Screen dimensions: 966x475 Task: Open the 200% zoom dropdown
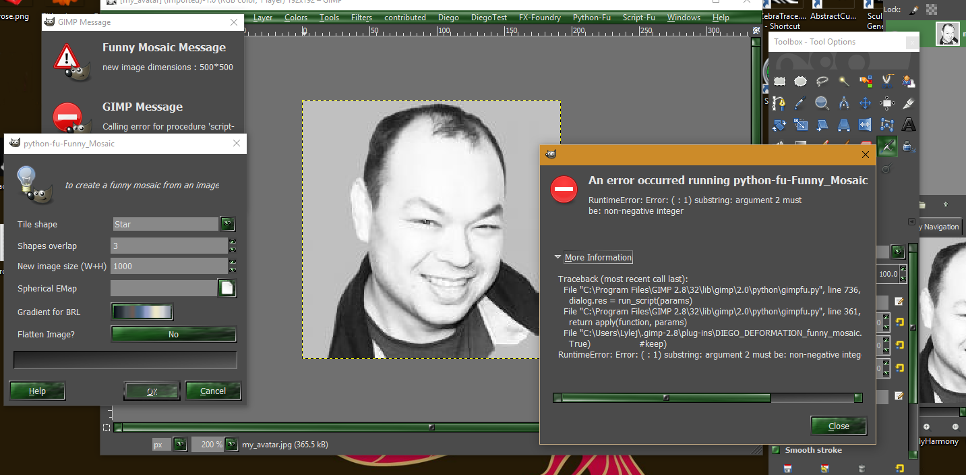click(x=231, y=445)
